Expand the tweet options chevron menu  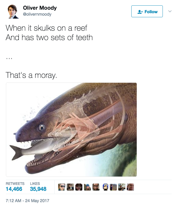tap(170, 11)
